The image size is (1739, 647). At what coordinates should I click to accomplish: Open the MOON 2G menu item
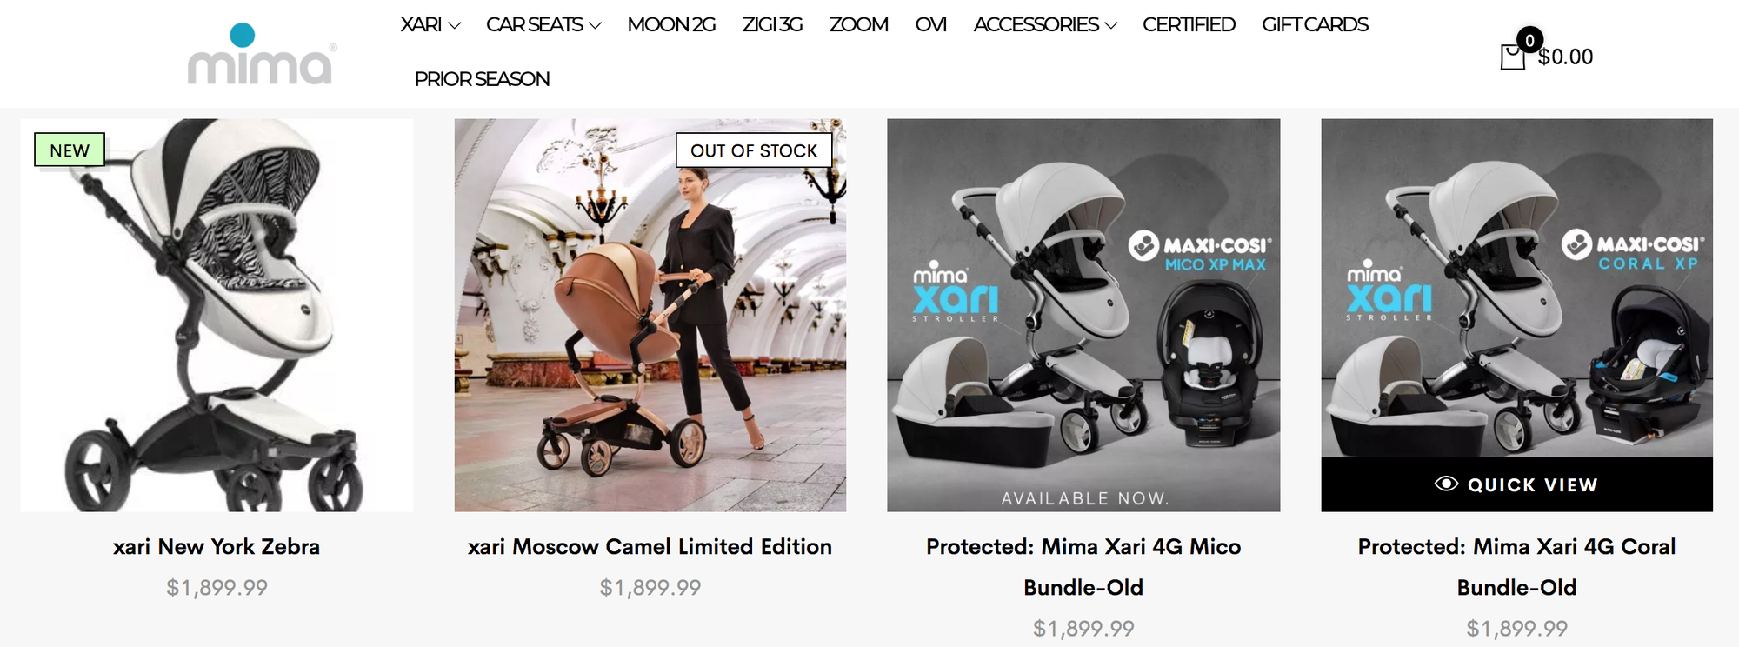pos(671,24)
